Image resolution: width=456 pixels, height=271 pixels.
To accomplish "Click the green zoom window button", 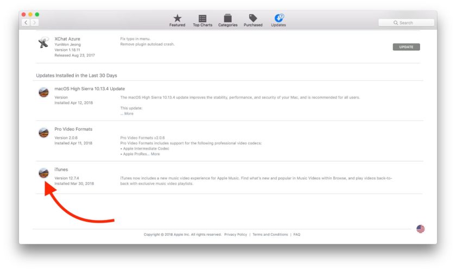I will point(37,15).
